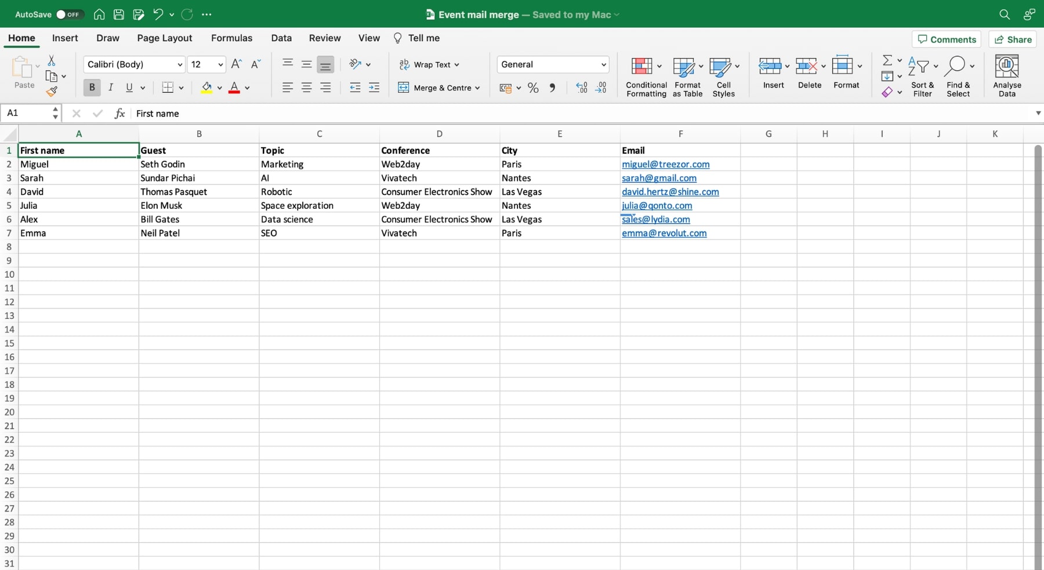
Task: Toggle italic formatting
Action: (111, 88)
